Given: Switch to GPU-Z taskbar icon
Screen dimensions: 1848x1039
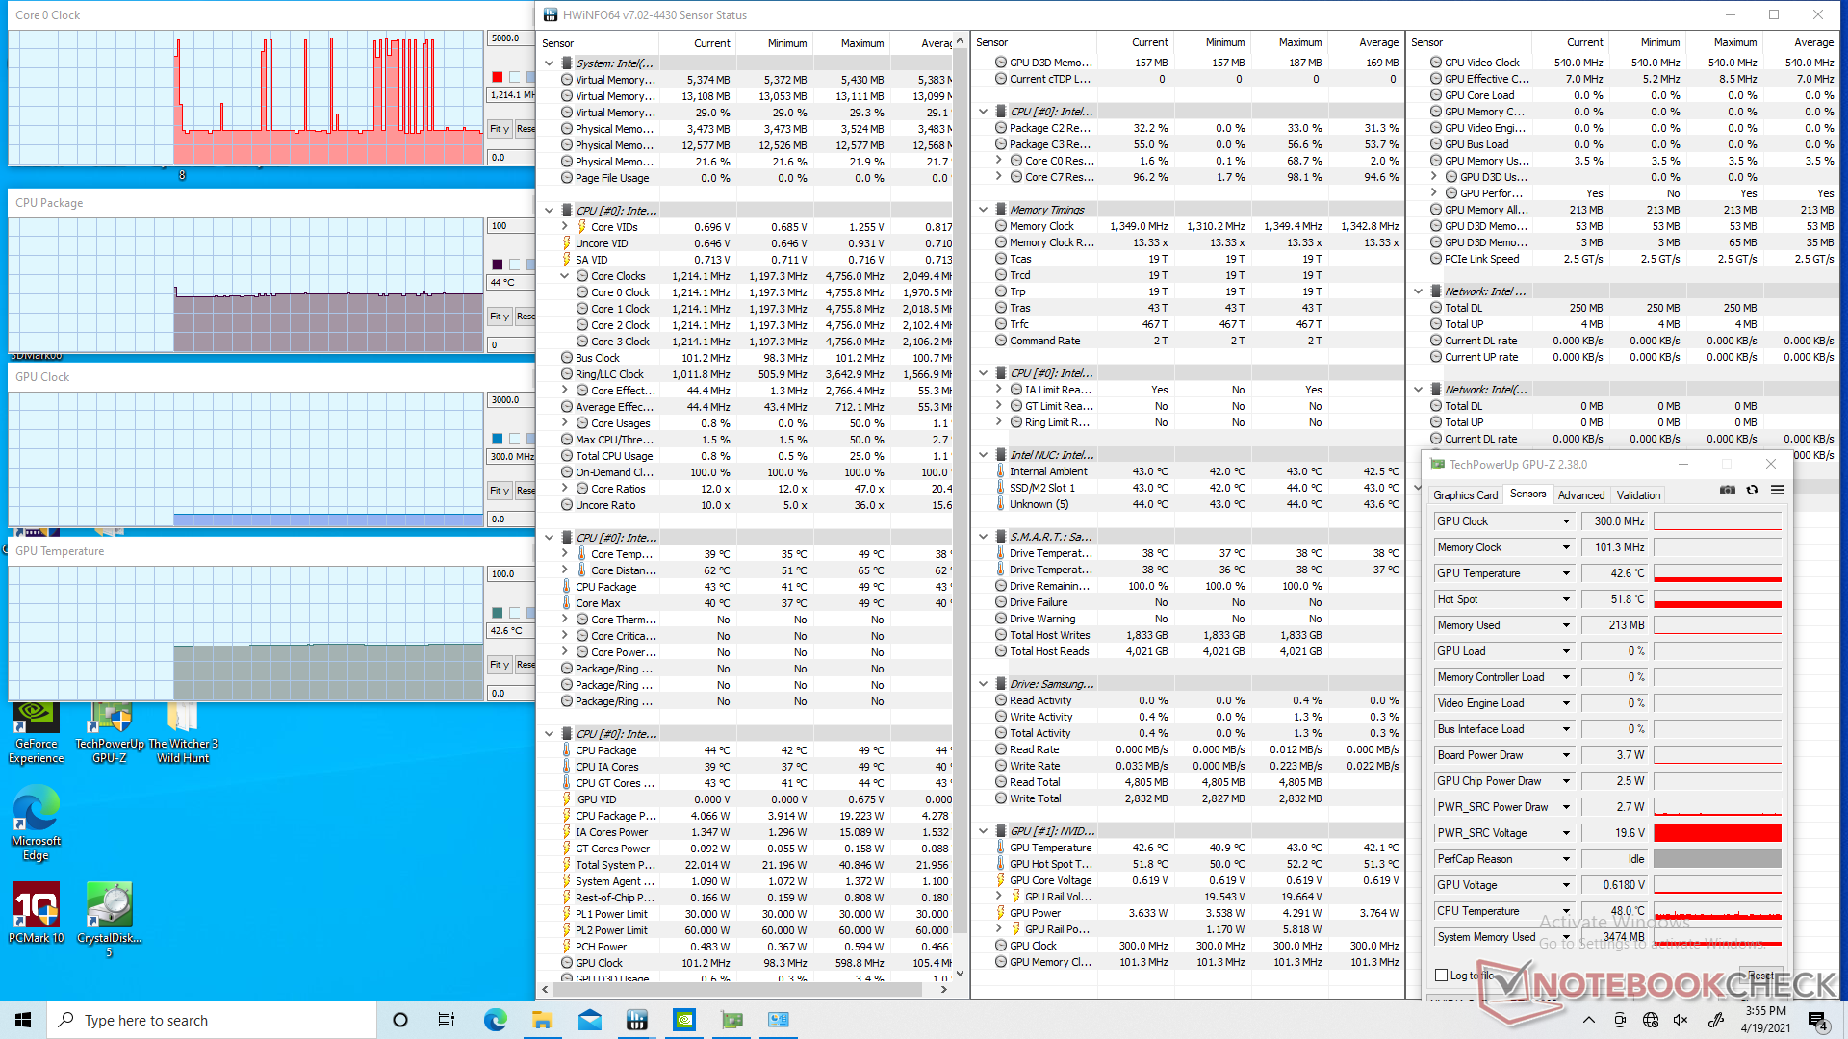Looking at the screenshot, I should [731, 1020].
